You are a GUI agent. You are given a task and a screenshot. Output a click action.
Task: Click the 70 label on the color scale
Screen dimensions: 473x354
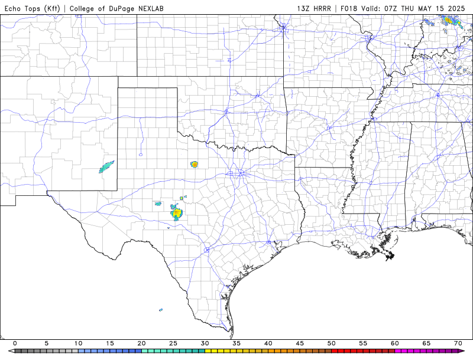point(458,343)
